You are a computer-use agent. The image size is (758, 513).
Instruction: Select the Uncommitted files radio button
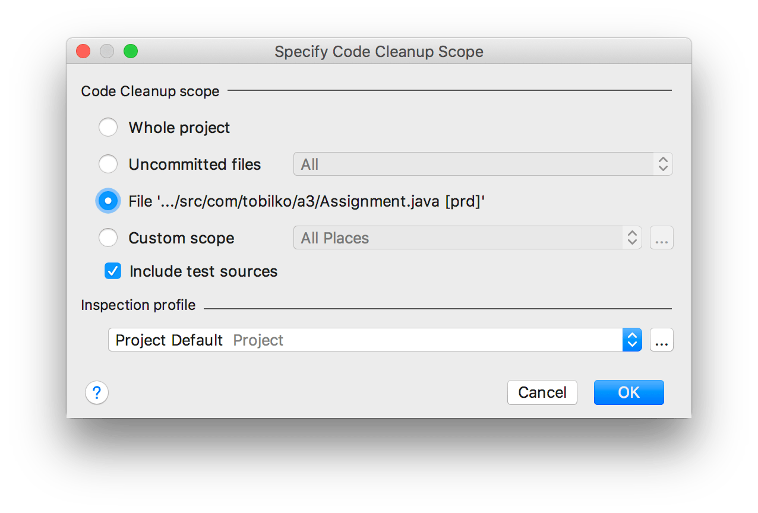[x=108, y=164]
